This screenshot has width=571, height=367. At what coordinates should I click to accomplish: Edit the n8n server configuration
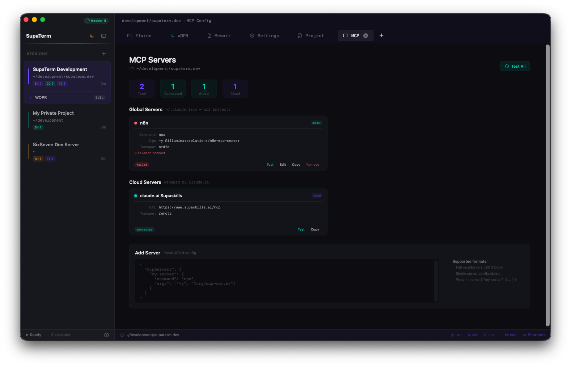click(283, 165)
